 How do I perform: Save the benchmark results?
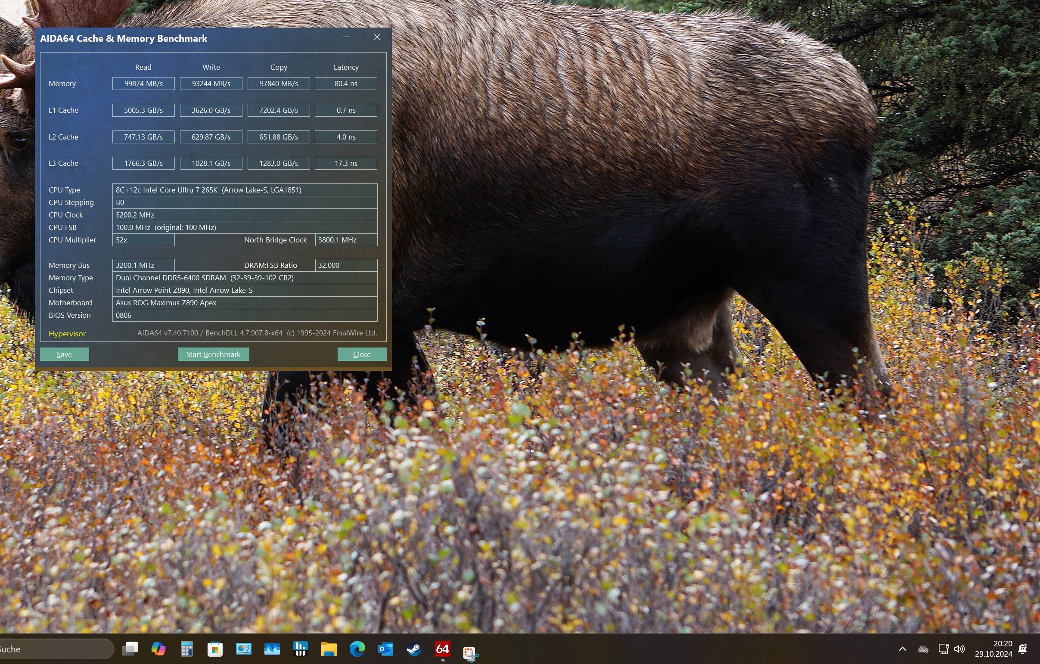(x=64, y=354)
